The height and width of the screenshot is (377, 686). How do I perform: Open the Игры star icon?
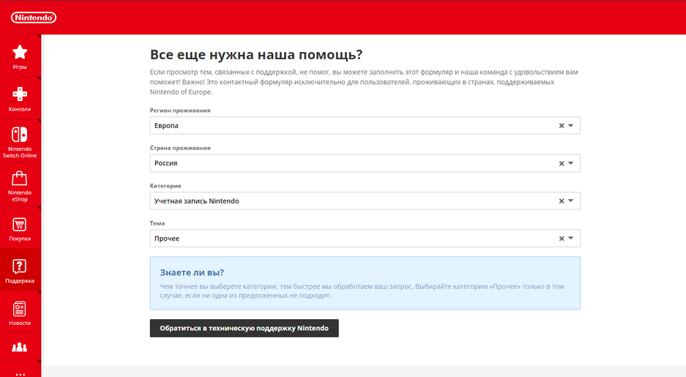(x=20, y=52)
